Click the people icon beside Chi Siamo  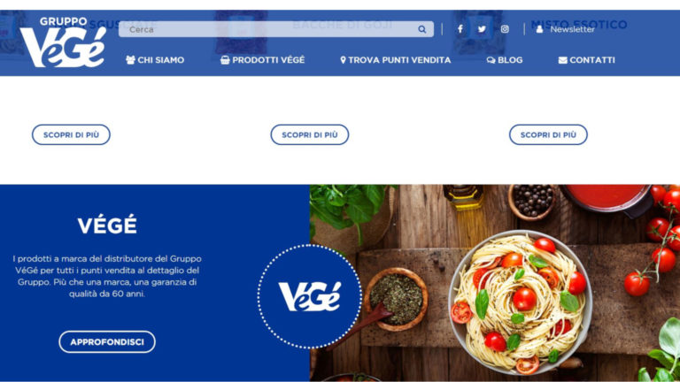[130, 60]
